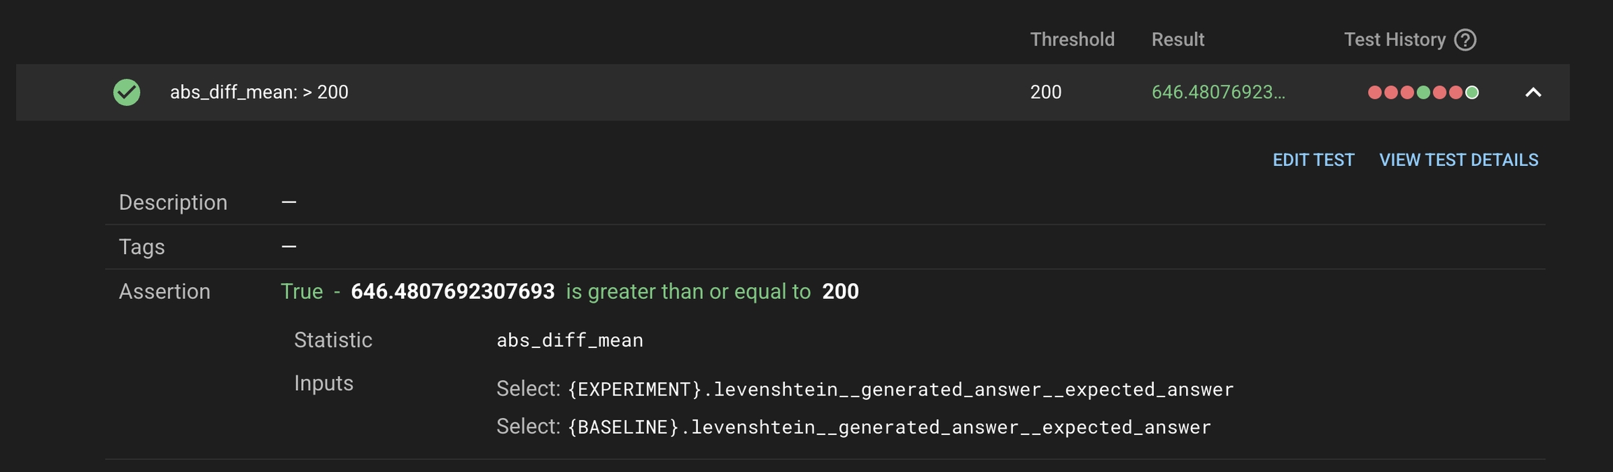Click the green passed-test checkmark icon
The image size is (1613, 472).
point(127,92)
